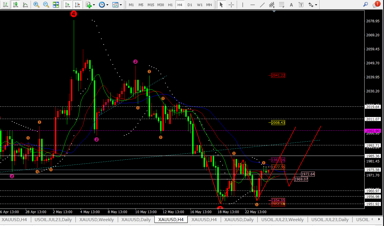Select the W1 timeframe
Image resolution: width=384 pixels, height=226 pixels.
[200, 5]
